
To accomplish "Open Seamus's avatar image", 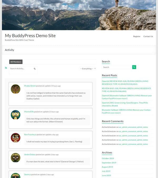I will (x=16, y=176).
